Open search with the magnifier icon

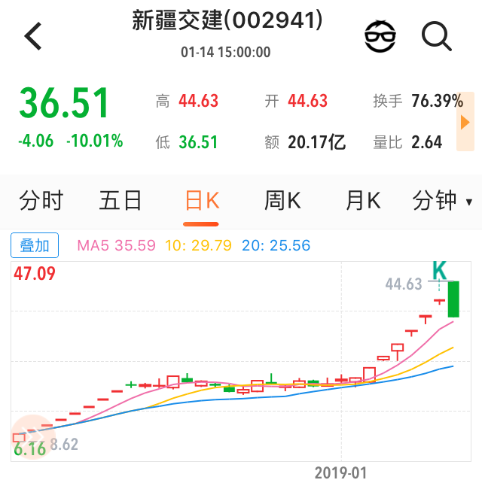pos(436,36)
